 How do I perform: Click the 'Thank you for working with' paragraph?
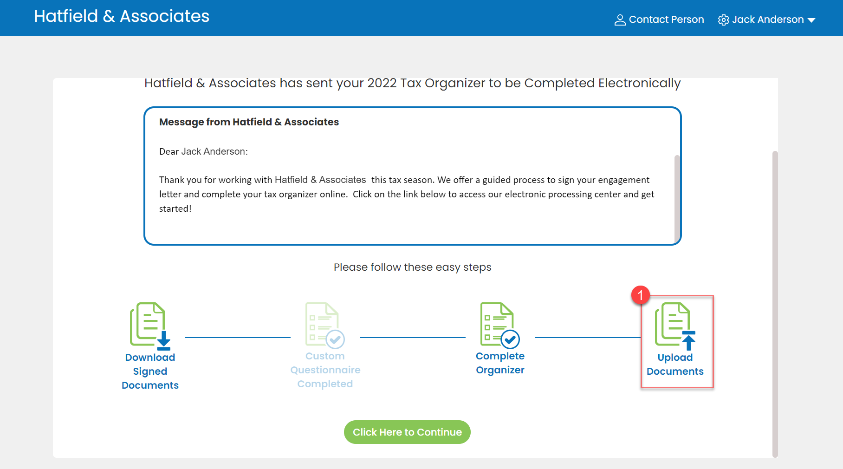[x=407, y=194]
